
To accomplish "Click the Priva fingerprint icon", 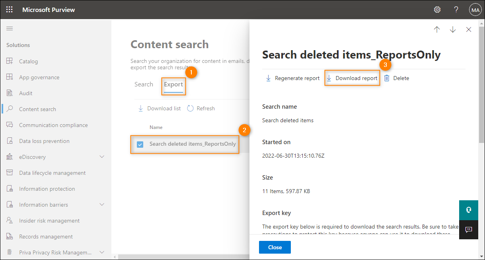I will [x=10, y=252].
